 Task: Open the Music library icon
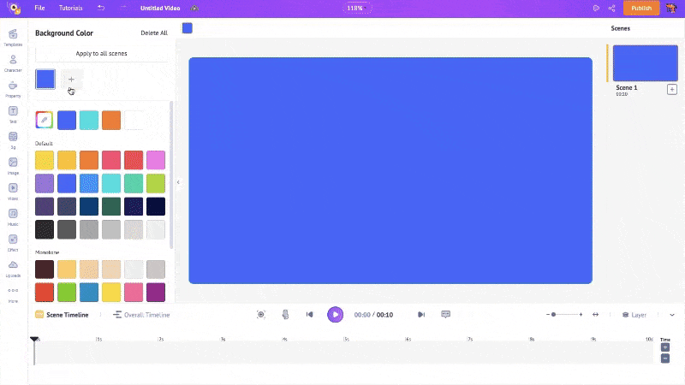point(13,214)
